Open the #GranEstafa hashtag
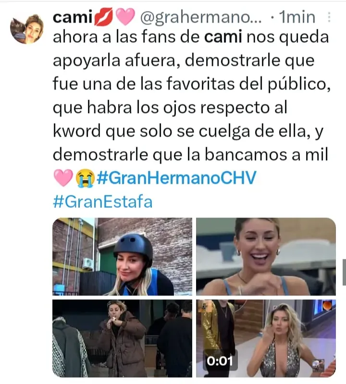 click(x=103, y=202)
